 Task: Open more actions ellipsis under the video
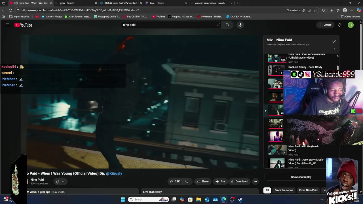point(255,181)
